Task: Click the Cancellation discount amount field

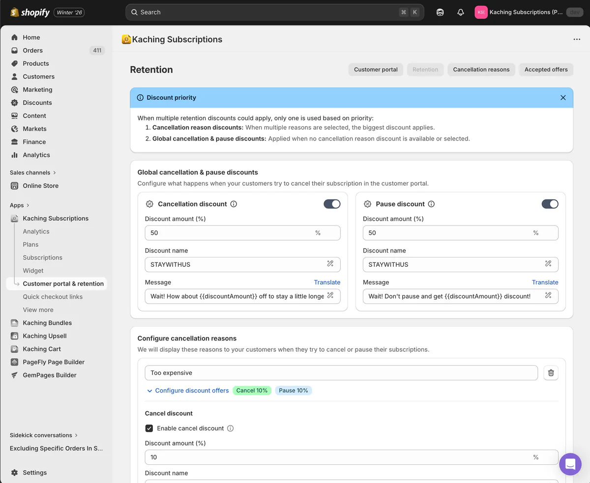Action: [x=242, y=233]
